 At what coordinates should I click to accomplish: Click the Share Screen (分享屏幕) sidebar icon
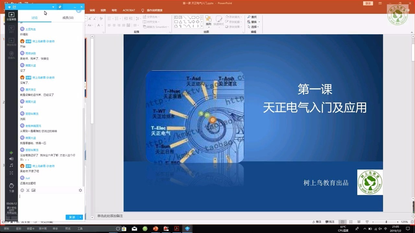click(11, 17)
